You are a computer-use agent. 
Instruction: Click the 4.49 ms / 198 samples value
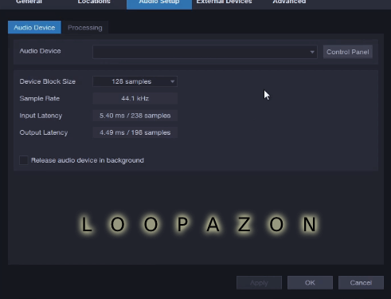coord(135,132)
